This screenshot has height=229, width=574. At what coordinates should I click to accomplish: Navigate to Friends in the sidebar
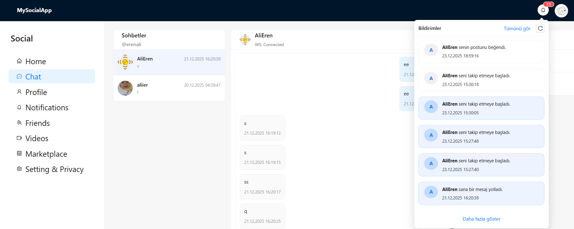pyautogui.click(x=52, y=123)
